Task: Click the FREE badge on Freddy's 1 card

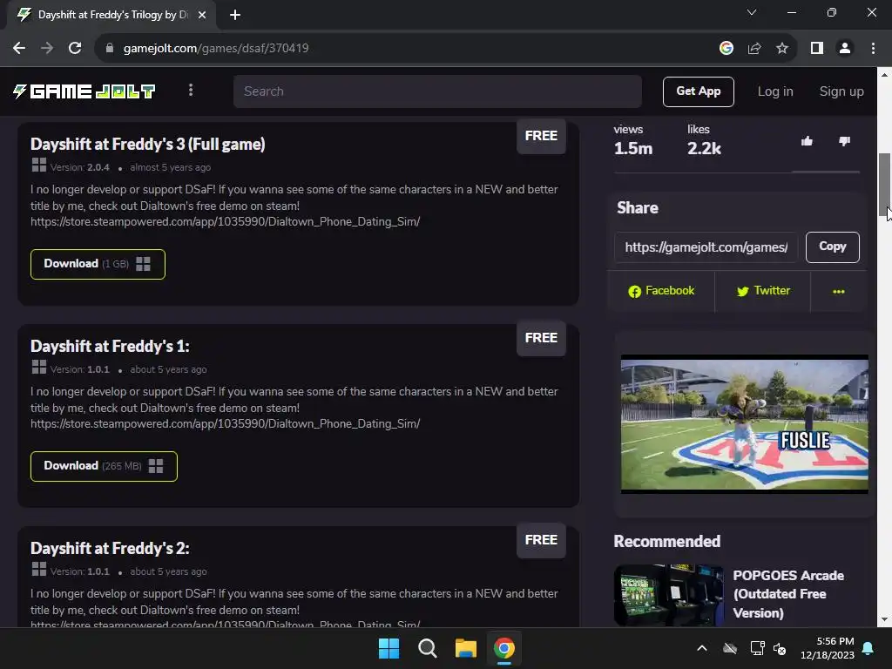Action: pyautogui.click(x=541, y=338)
